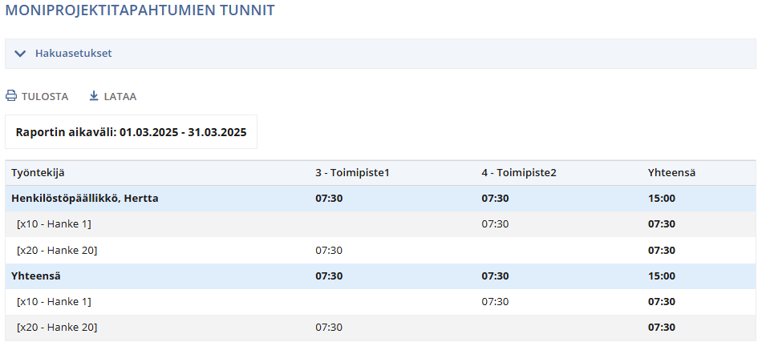
Task: Expand the Hakuasetukset chevron
Action: pyautogui.click(x=20, y=54)
